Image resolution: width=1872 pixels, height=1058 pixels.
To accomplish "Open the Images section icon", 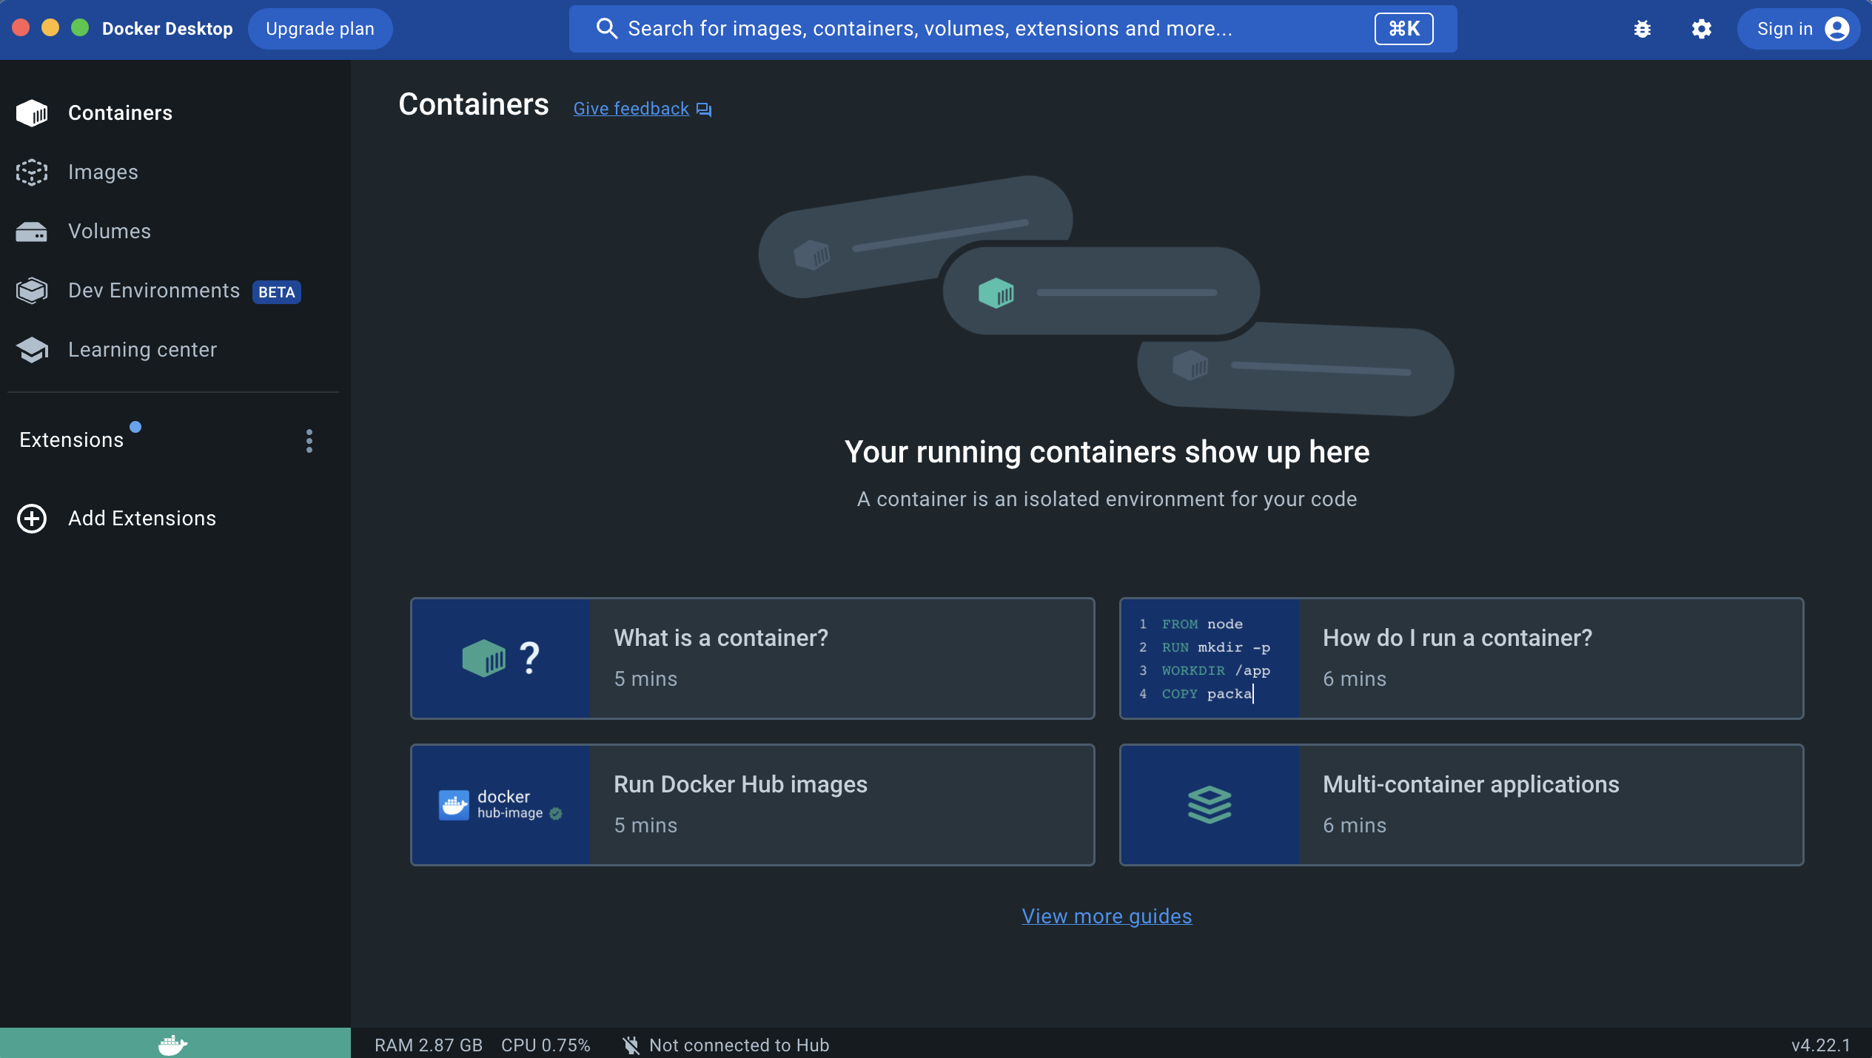I will tap(31, 172).
